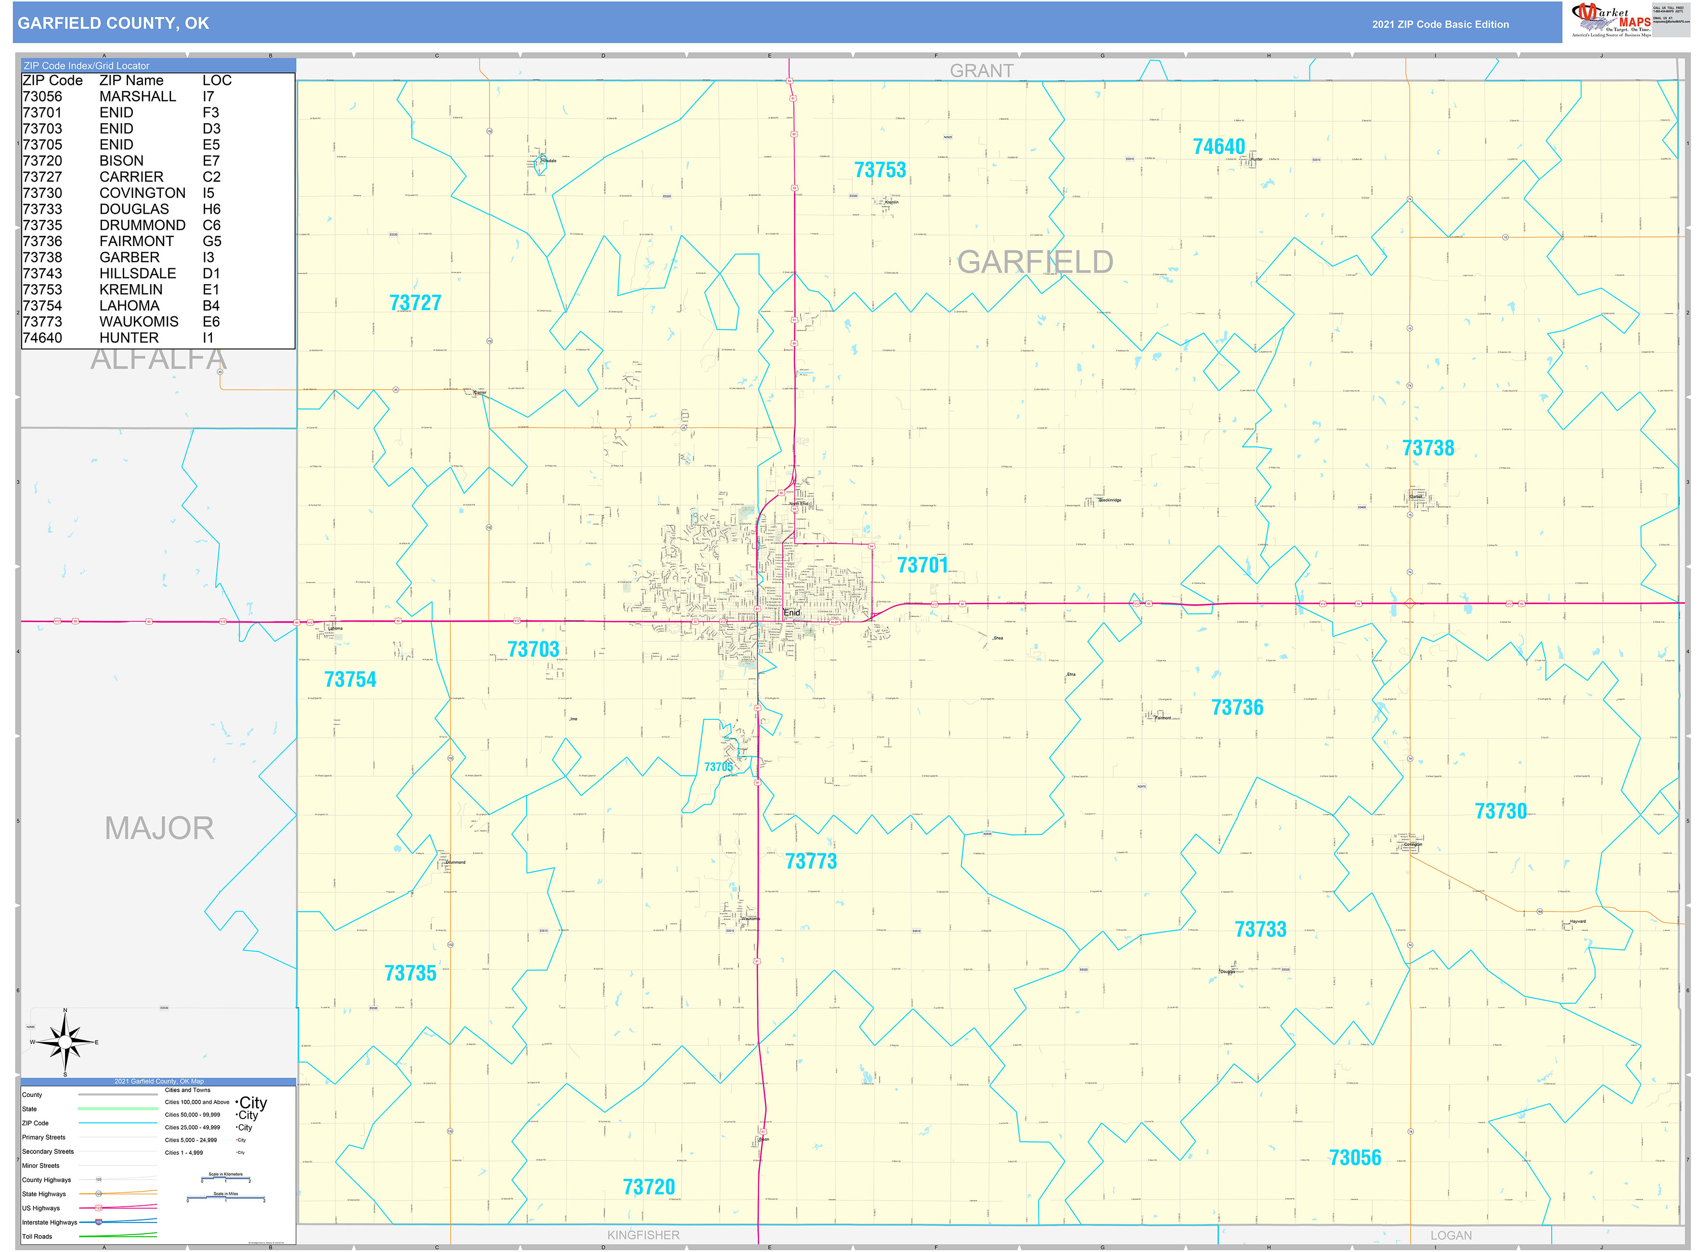
Task: Click the blue 73720 ZIP label on the map
Action: pyautogui.click(x=648, y=1187)
